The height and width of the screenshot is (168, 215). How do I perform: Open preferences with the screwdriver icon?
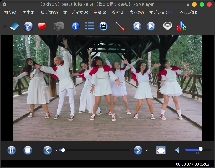120,26
